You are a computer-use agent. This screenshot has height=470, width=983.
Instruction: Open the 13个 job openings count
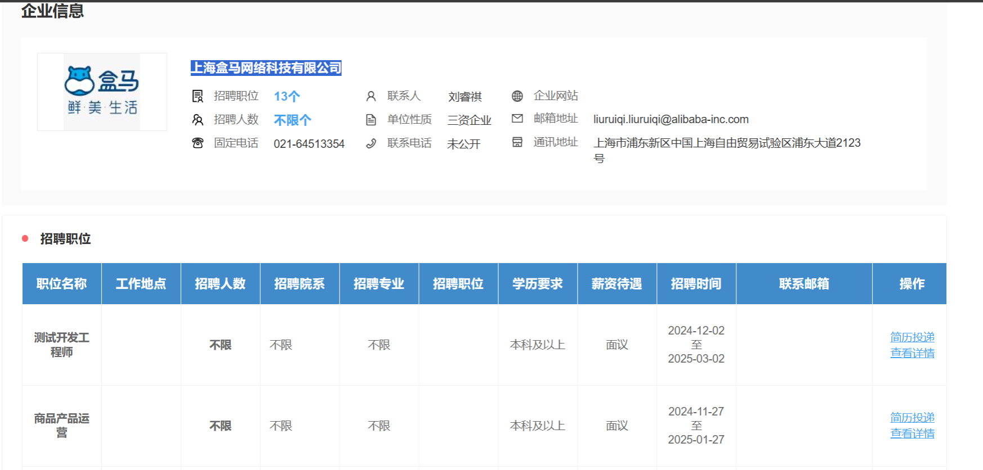tap(287, 97)
